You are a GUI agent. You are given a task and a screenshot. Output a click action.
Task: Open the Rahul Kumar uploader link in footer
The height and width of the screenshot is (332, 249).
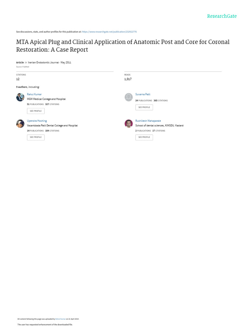pyautogui.click(x=61, y=319)
